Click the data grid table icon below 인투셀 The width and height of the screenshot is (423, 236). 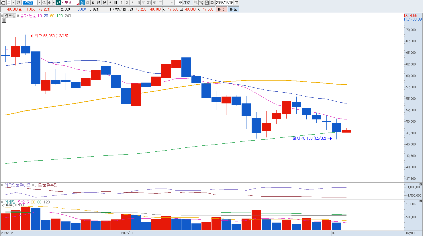pyautogui.click(x=4, y=21)
